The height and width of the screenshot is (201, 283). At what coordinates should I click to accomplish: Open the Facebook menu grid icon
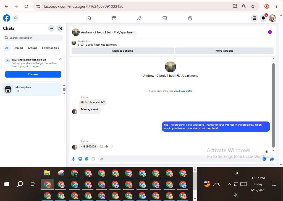255,18
